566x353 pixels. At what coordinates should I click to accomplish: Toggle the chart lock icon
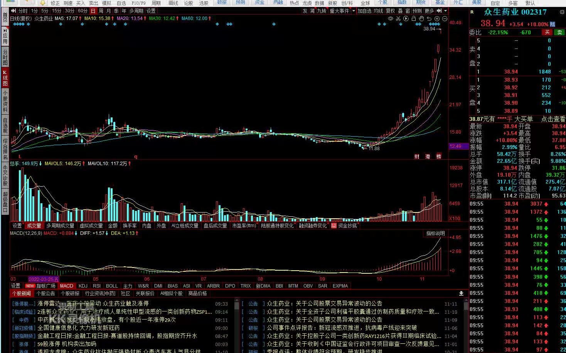coord(414,18)
